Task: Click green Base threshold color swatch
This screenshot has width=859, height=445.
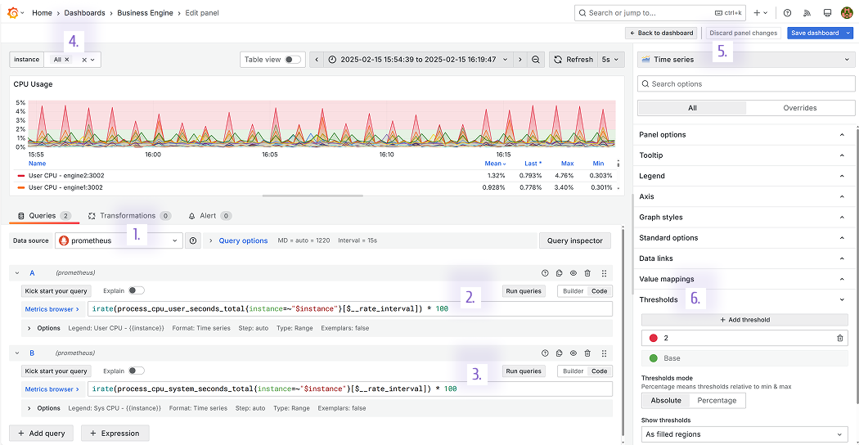Action: [653, 358]
